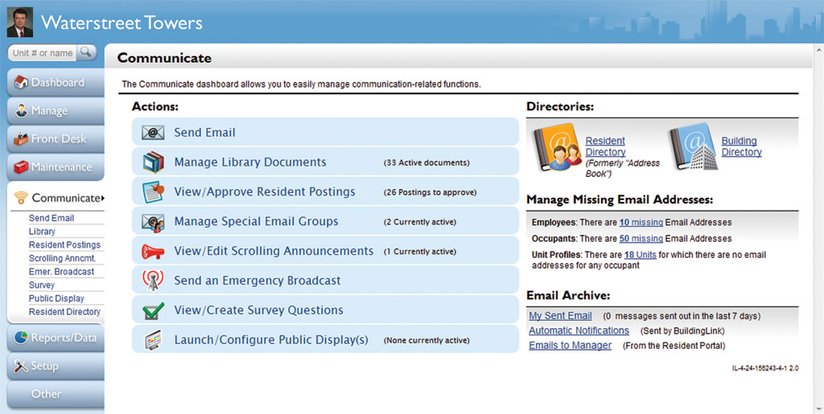The height and width of the screenshot is (414, 824).
Task: Click the Resident Postings note icon
Action: [x=153, y=192]
